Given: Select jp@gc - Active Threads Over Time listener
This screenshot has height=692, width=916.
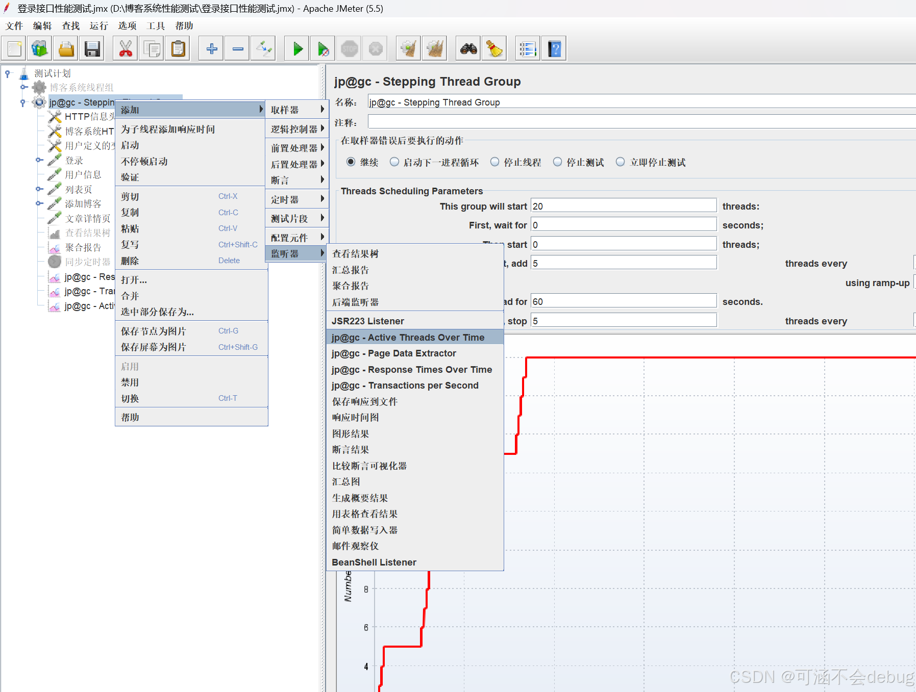Looking at the screenshot, I should [415, 337].
